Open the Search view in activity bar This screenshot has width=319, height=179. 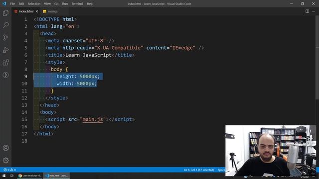(5, 25)
